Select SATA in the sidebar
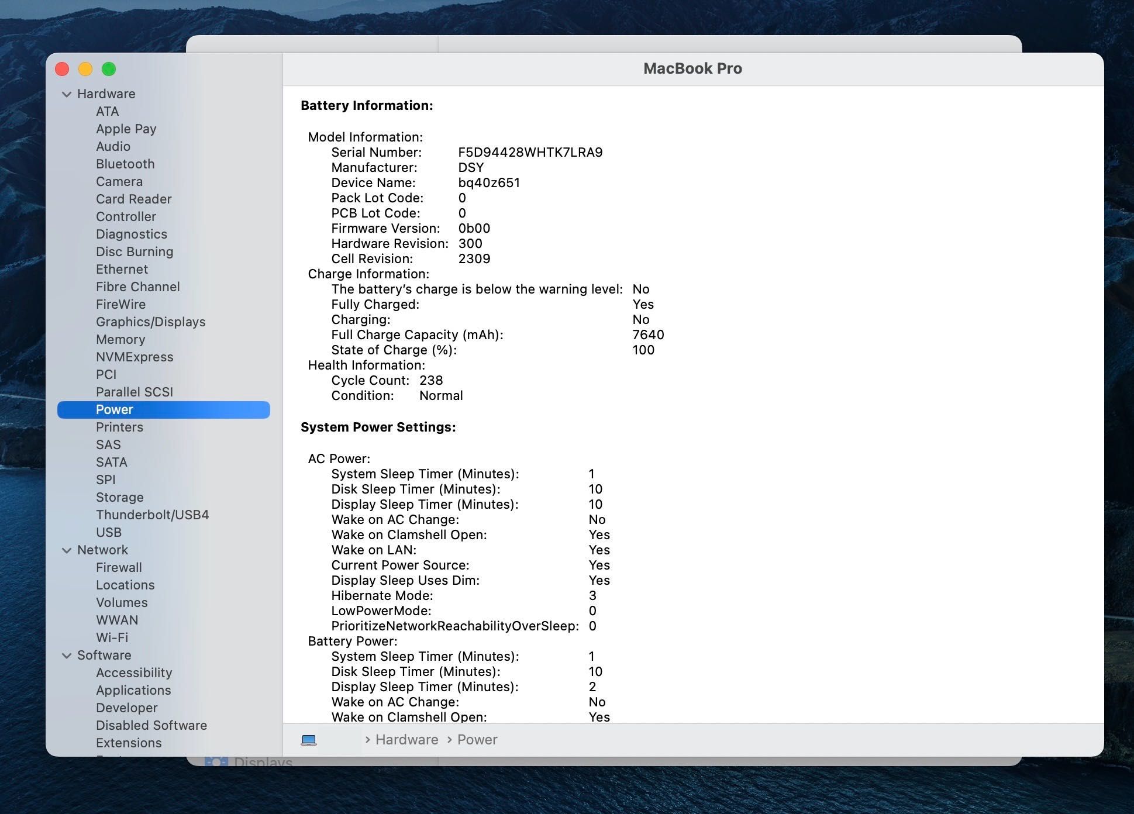The image size is (1134, 814). point(112,463)
